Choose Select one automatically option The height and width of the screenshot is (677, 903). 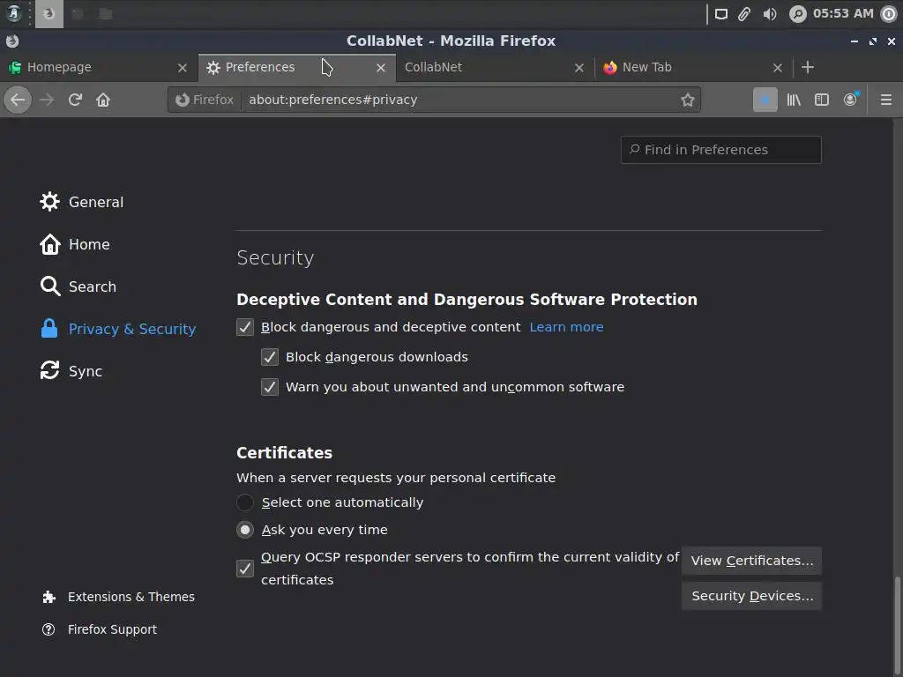click(x=245, y=502)
